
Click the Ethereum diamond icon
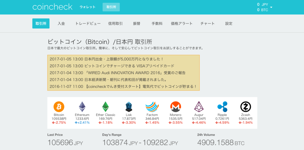(82, 107)
